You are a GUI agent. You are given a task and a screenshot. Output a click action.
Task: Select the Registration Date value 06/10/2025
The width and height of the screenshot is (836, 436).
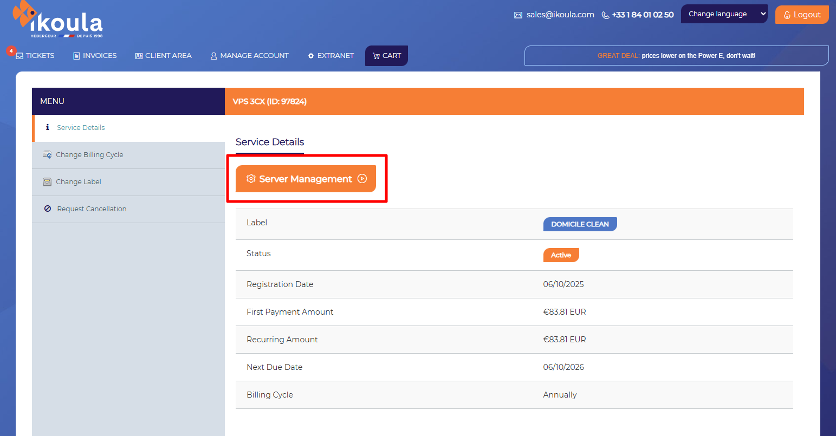tap(563, 284)
